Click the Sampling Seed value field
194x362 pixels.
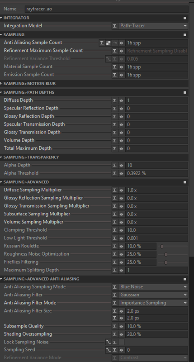pyautogui.click(x=156, y=350)
